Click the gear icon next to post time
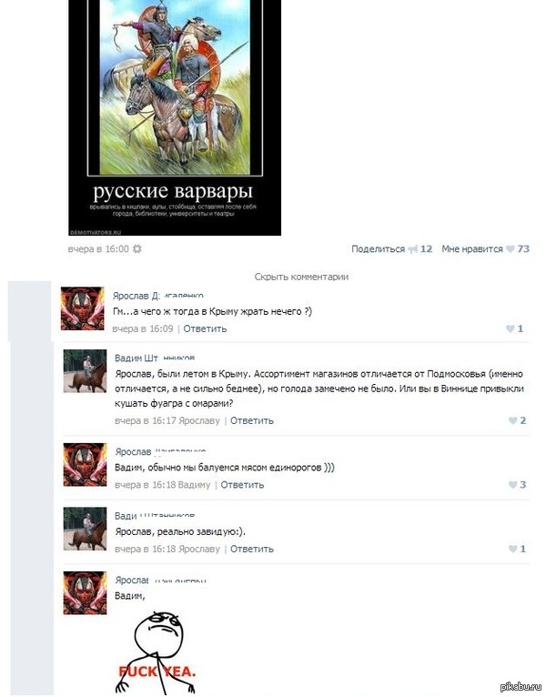Screen dimensions: 546x697 [136, 249]
